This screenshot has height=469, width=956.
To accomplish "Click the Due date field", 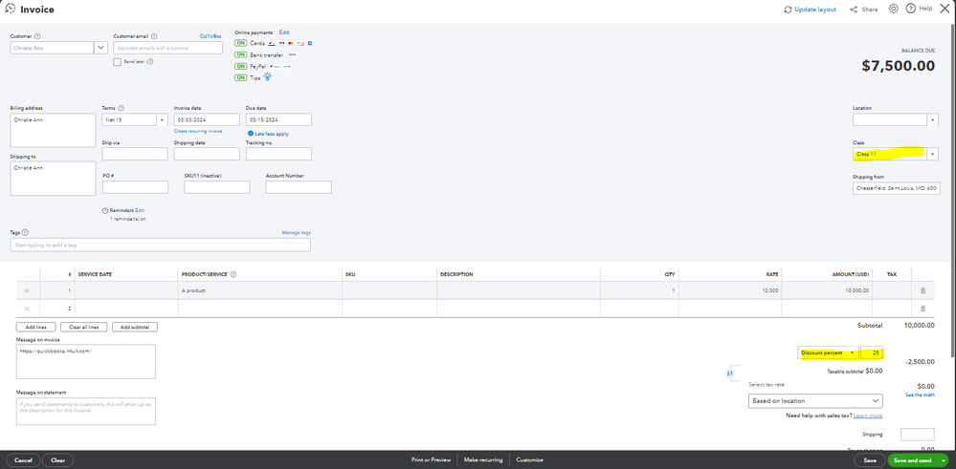I will (x=278, y=119).
